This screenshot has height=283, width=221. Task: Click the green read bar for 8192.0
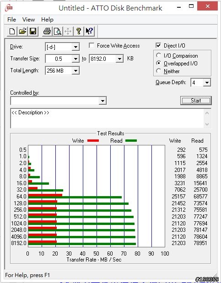(82, 244)
